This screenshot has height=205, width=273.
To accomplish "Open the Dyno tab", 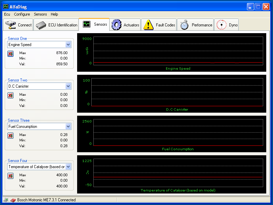I will (x=227, y=25).
